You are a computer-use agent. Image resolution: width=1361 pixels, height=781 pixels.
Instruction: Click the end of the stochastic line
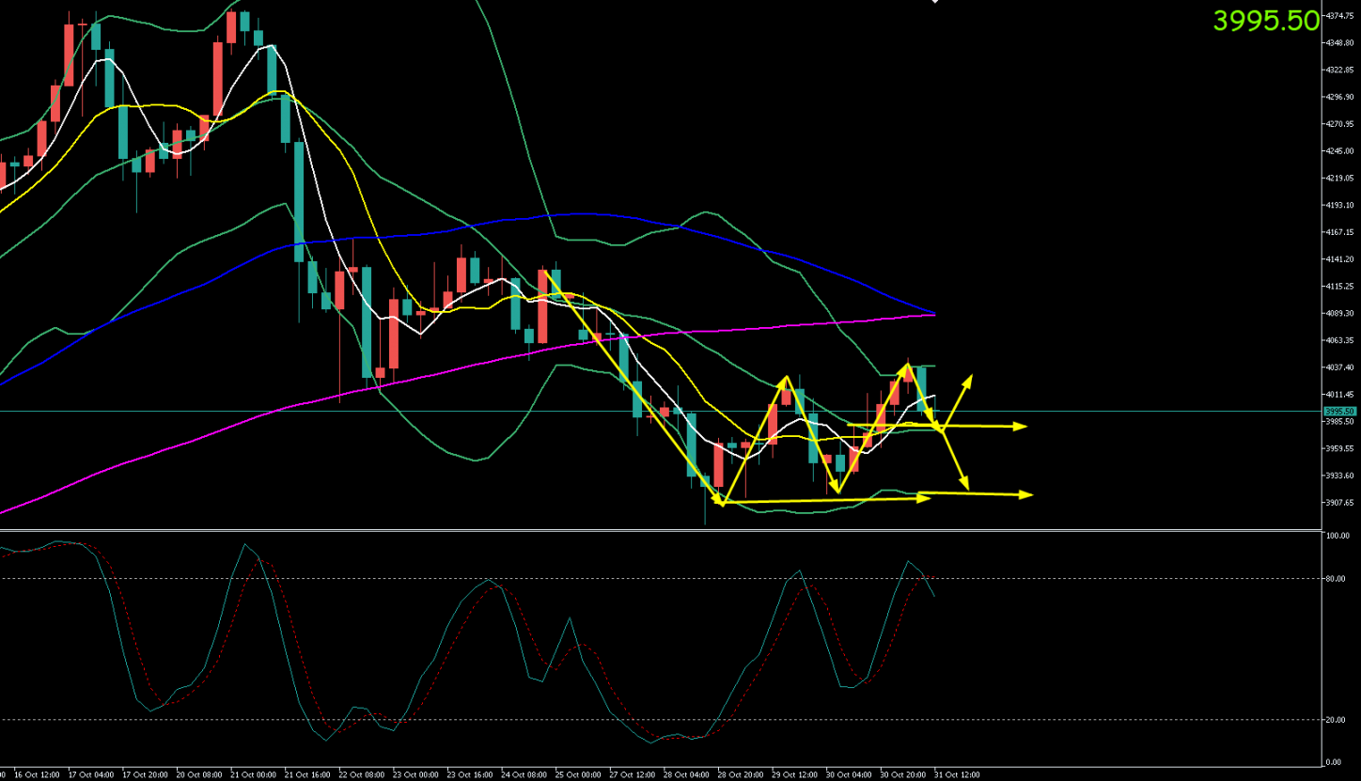pyautogui.click(x=934, y=596)
